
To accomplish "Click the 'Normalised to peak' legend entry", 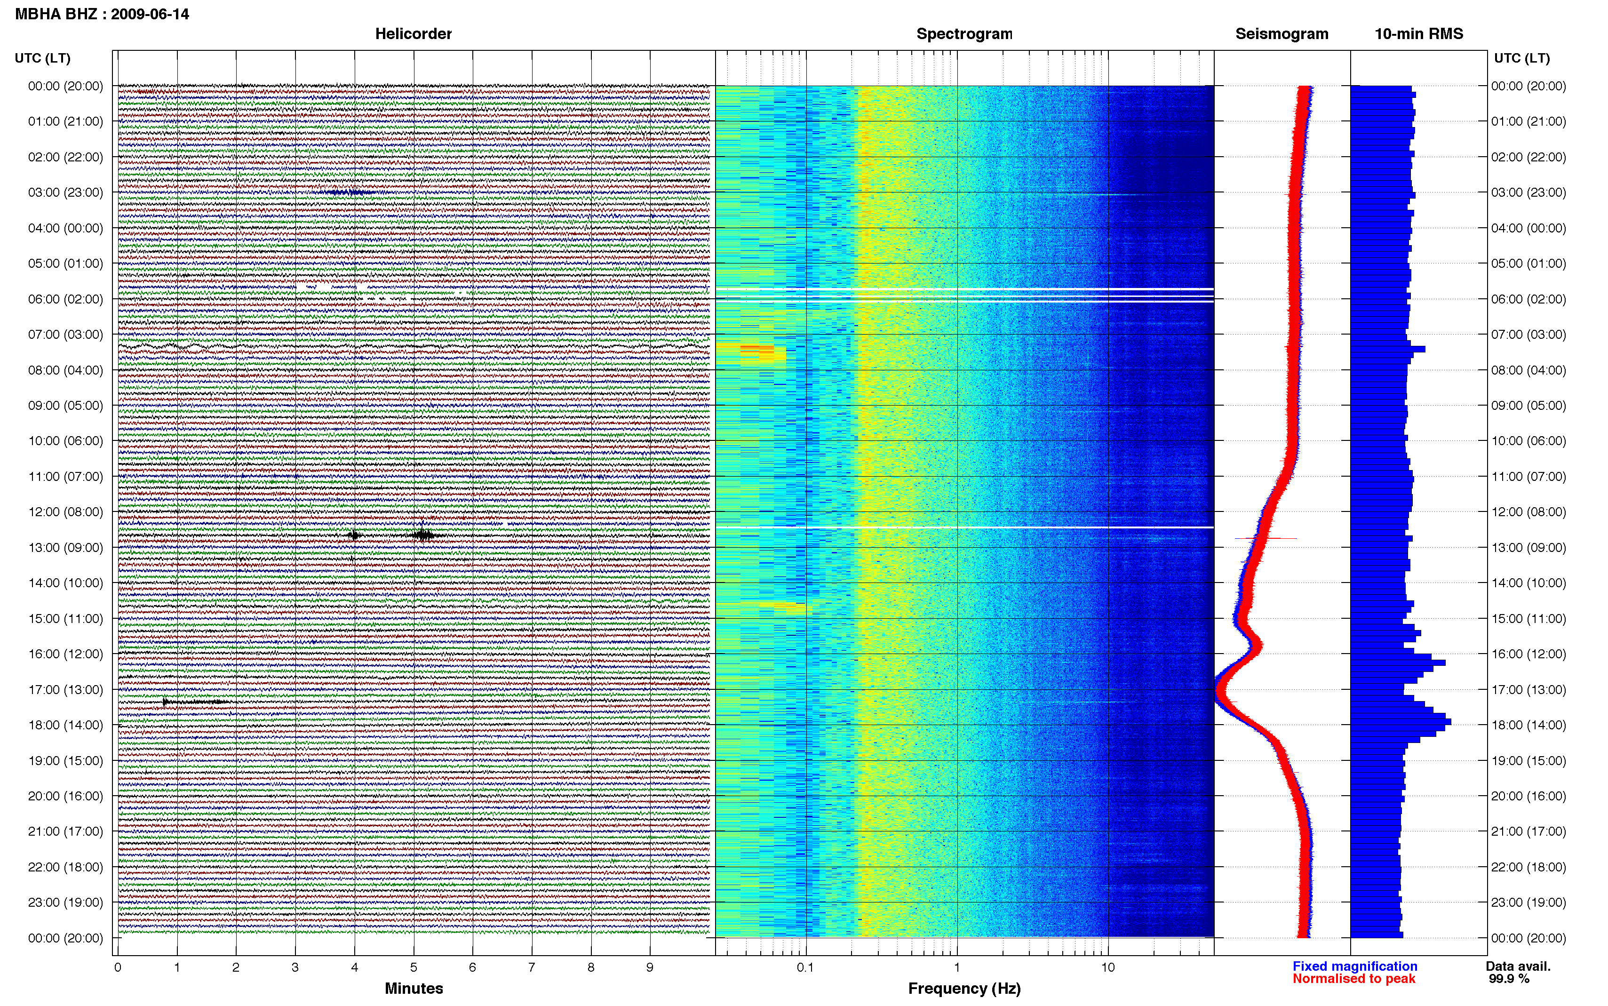I will [x=1354, y=979].
